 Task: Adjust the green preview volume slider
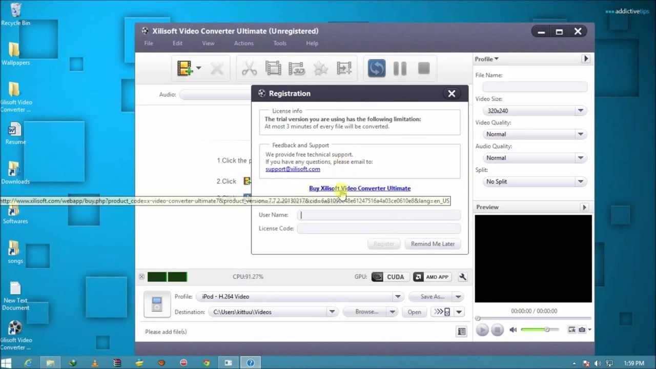click(x=540, y=330)
